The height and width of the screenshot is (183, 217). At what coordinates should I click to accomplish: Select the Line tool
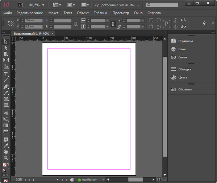pyautogui.click(x=6, y=80)
